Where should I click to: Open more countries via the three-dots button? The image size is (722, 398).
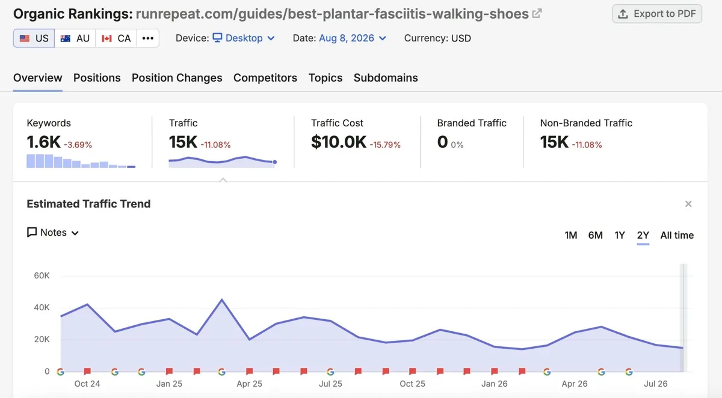tap(148, 38)
